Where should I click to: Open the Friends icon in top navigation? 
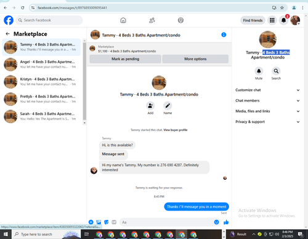coord(152,20)
